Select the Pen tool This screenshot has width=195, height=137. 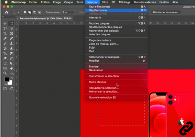click(x=11, y=58)
